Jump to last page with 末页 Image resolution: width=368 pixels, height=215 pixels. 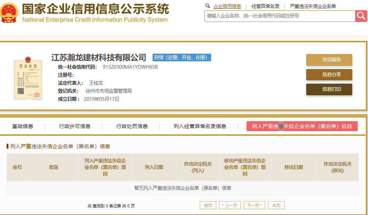point(276,206)
